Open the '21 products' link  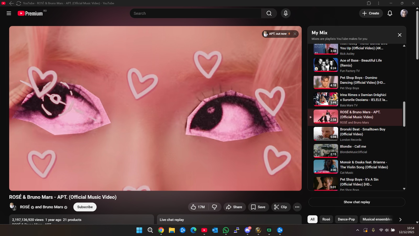click(x=72, y=220)
